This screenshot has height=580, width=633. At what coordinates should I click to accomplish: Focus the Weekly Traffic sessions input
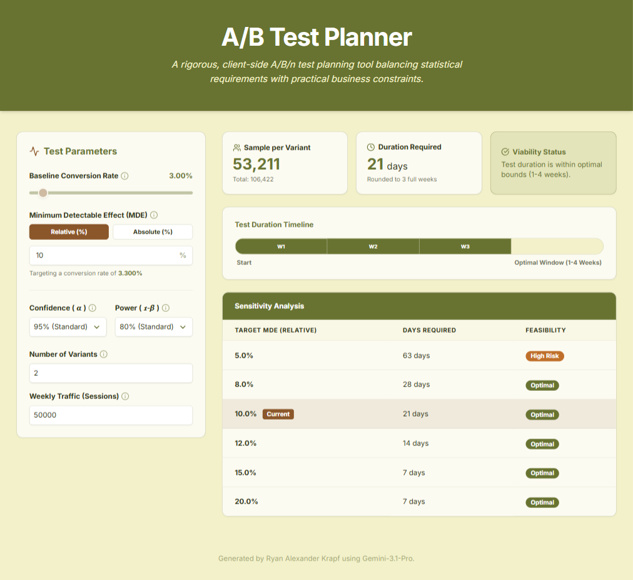pyautogui.click(x=111, y=415)
